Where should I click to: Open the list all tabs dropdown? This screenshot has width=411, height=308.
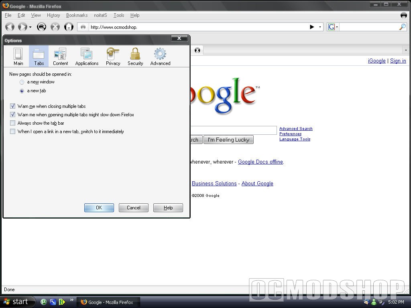[x=406, y=50]
